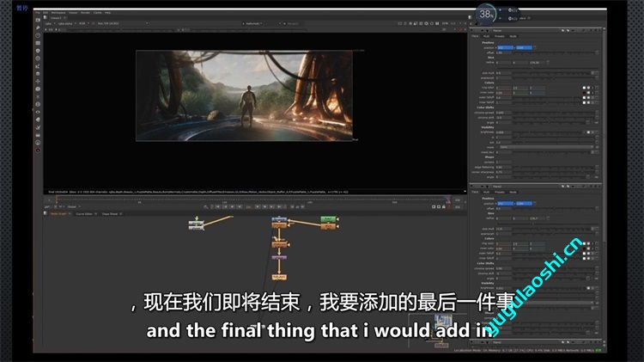The image size is (644, 362).
Task: Click the offset slider in top Flare
Action: click(554, 52)
